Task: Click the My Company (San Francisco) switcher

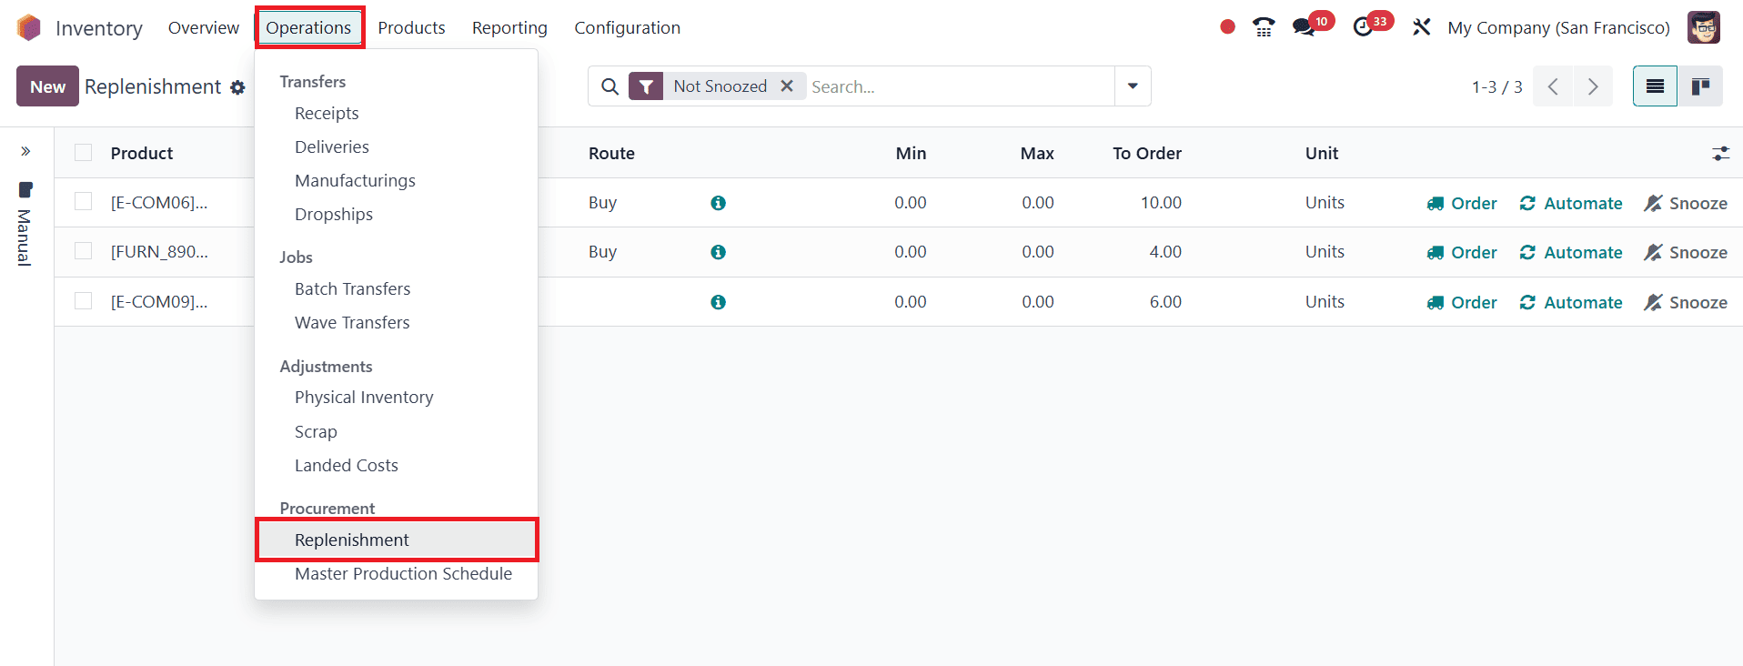Action: (x=1558, y=27)
